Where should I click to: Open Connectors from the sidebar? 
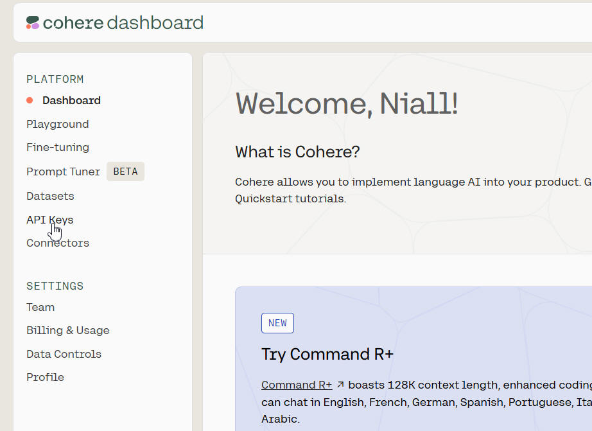(x=58, y=243)
